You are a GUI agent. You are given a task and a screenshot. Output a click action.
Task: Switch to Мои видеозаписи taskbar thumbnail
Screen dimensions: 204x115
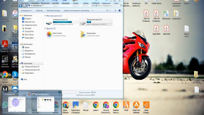[x=46, y=104]
